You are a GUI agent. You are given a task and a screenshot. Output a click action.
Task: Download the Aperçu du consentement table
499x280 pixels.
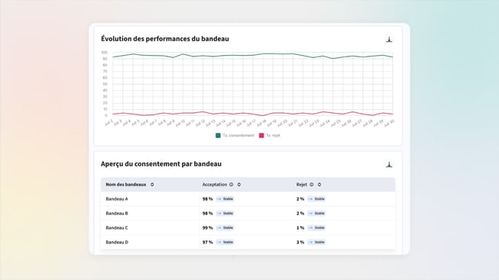click(x=389, y=165)
